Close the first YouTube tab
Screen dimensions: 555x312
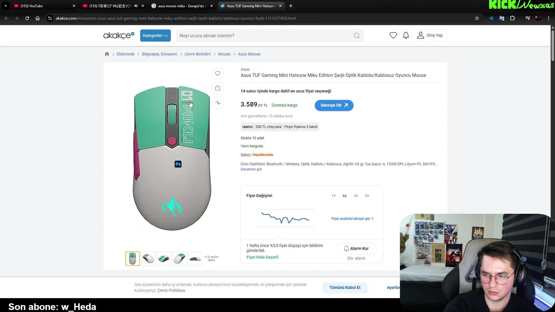(74, 6)
